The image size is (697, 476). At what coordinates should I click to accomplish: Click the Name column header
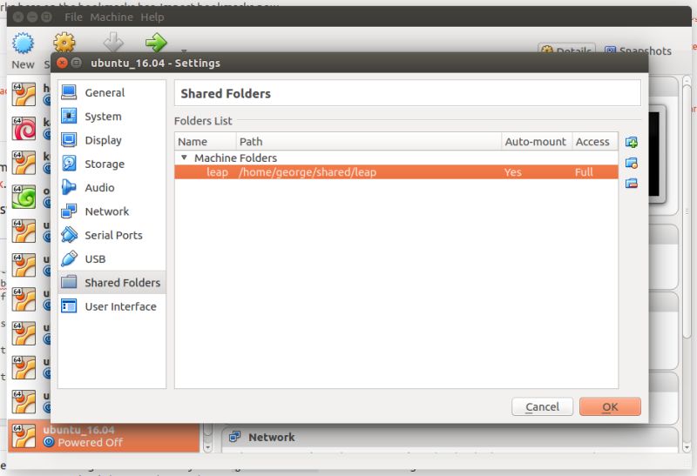point(206,142)
